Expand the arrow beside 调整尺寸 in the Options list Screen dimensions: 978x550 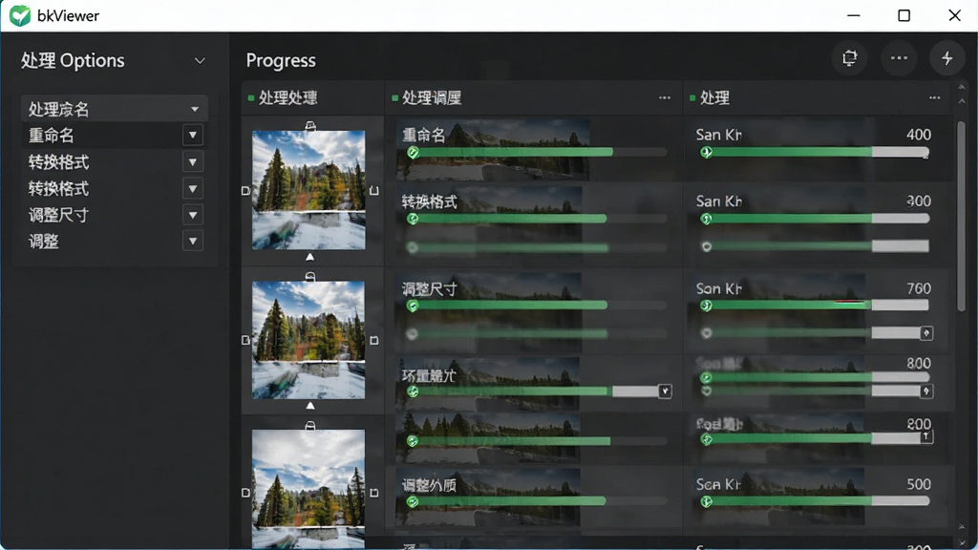[193, 215]
